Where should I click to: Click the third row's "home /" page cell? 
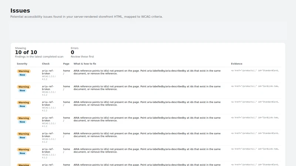tap(67, 104)
